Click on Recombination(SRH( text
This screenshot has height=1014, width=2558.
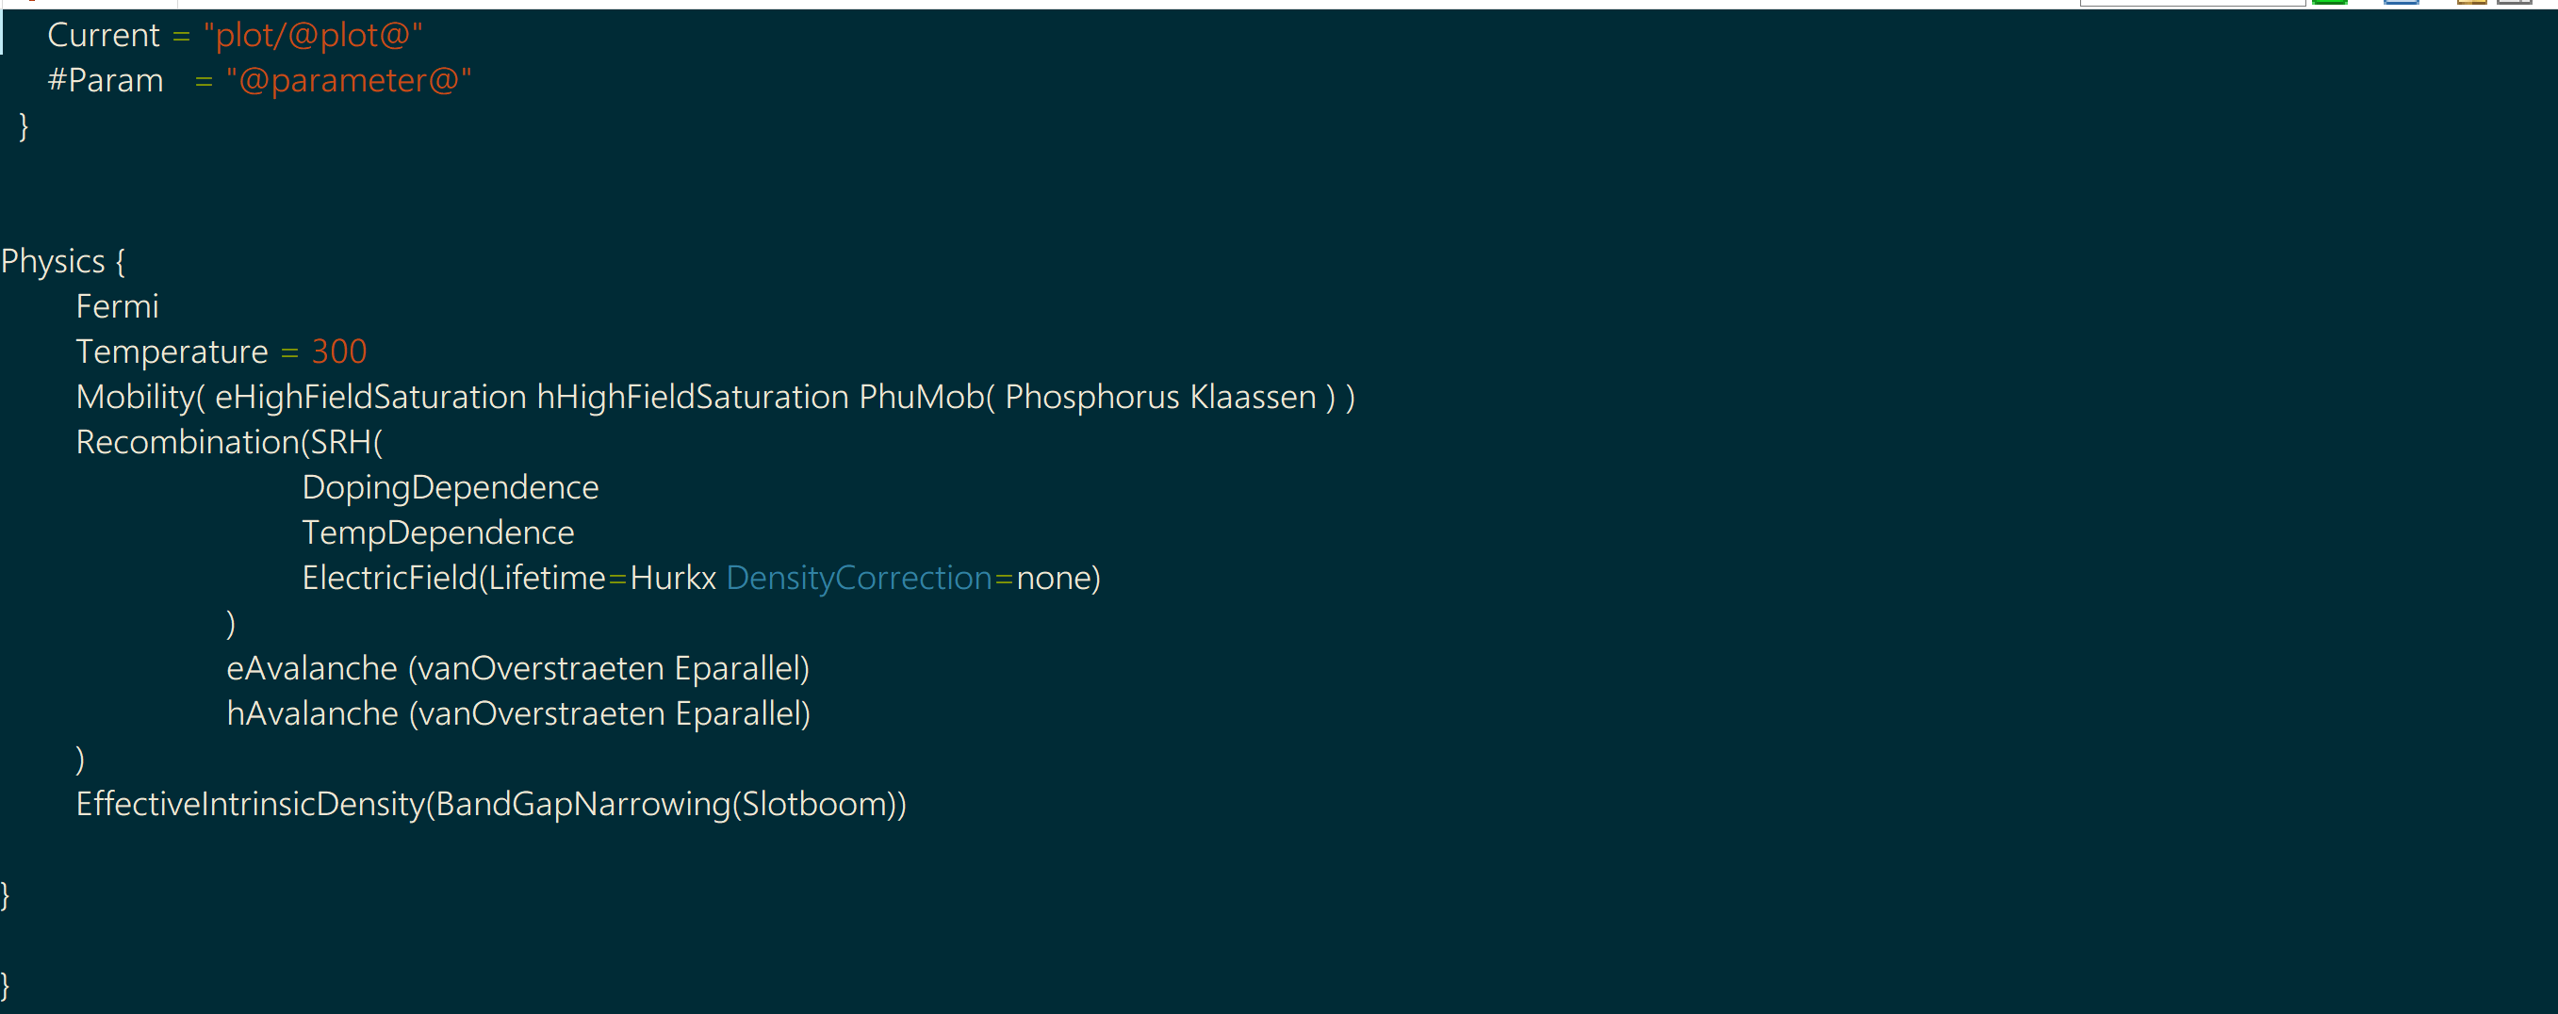pos(228,442)
